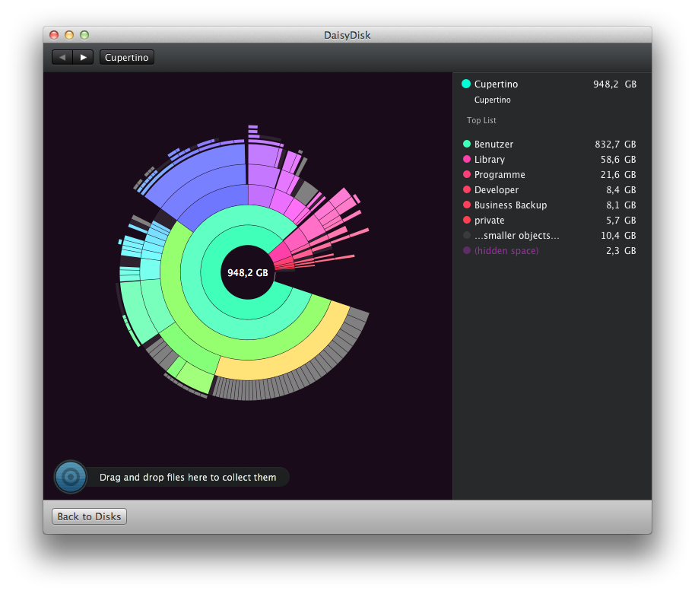
Task: Click the 58,6 GB size value
Action: click(618, 159)
